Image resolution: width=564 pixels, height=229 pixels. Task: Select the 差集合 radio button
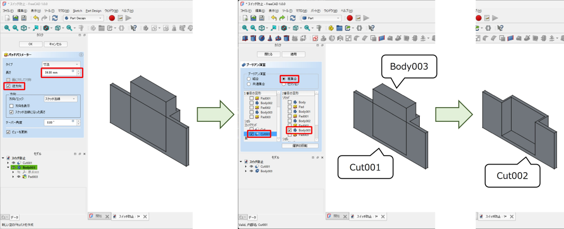(283, 79)
